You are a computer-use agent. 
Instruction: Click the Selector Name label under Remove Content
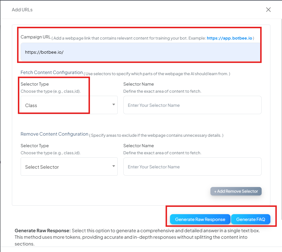pos(139,146)
